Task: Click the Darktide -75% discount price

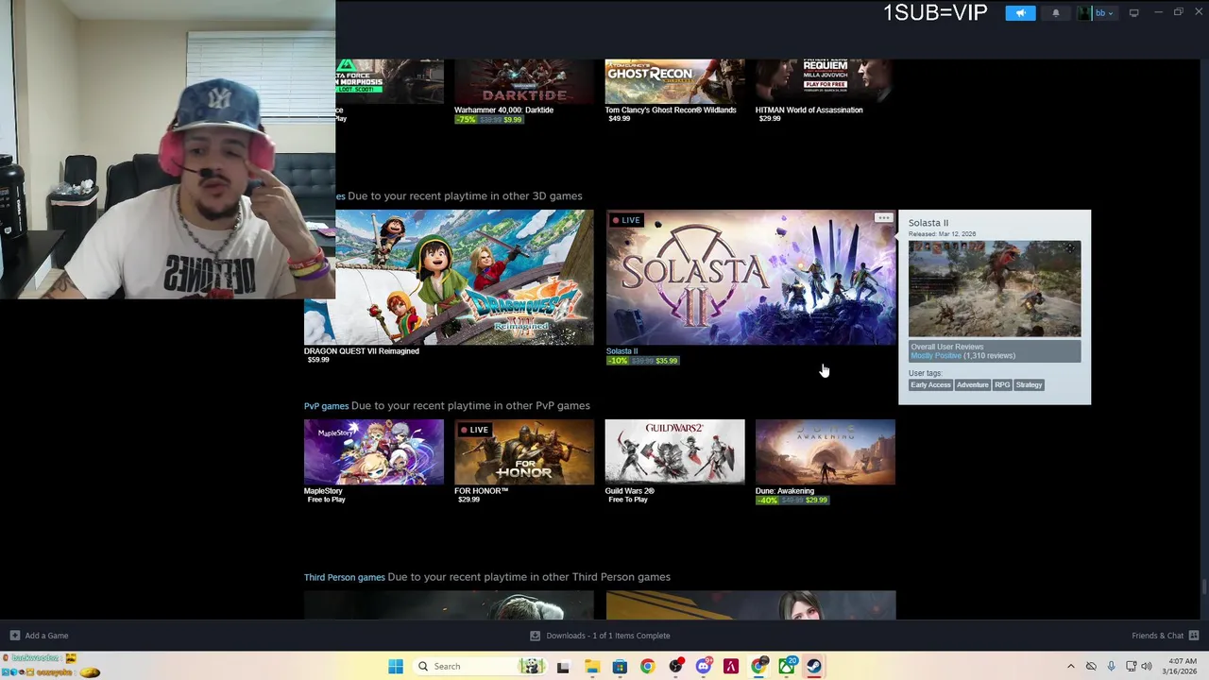Action: pos(489,119)
